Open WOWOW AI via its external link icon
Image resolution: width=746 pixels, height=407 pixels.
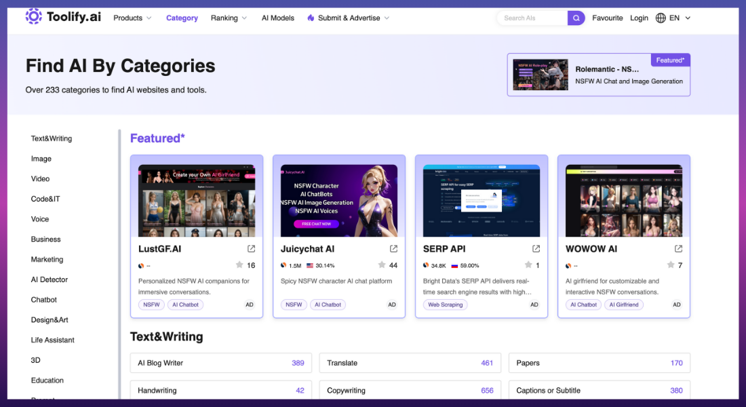tap(678, 248)
